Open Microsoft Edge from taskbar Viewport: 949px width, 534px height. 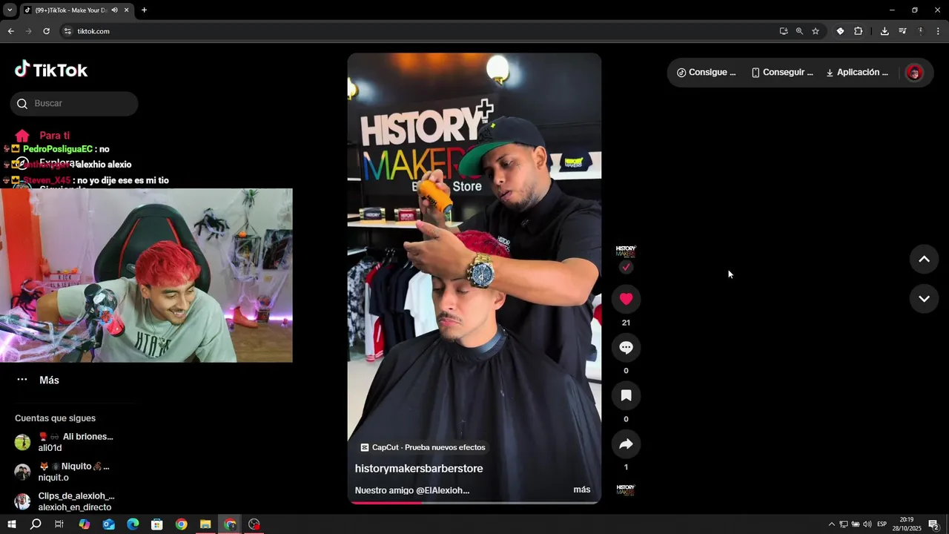click(133, 524)
